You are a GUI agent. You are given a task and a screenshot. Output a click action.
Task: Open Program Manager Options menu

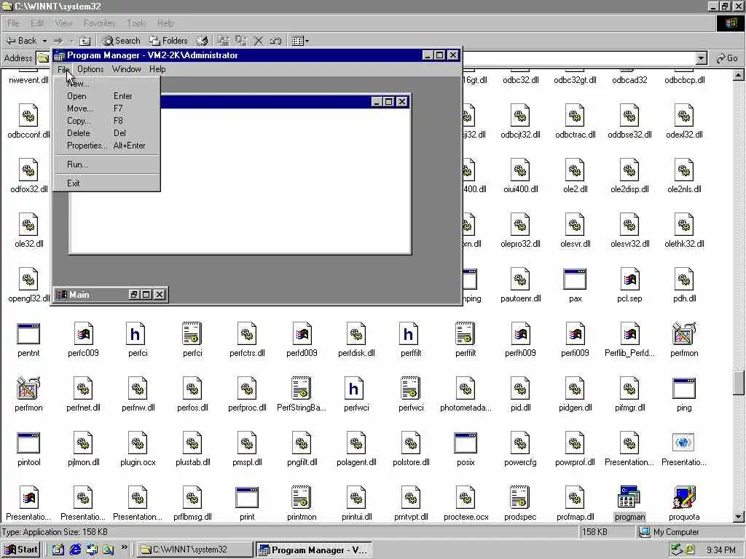pyautogui.click(x=90, y=69)
